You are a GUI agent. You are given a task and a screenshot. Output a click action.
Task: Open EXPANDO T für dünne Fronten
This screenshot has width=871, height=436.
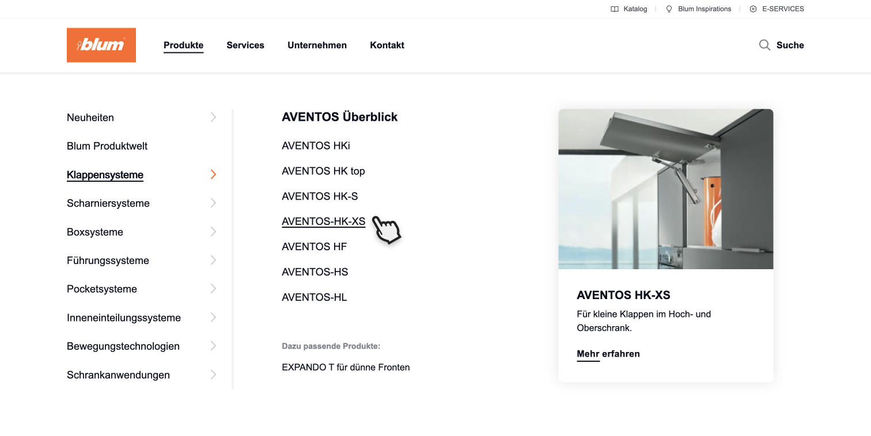pos(346,367)
